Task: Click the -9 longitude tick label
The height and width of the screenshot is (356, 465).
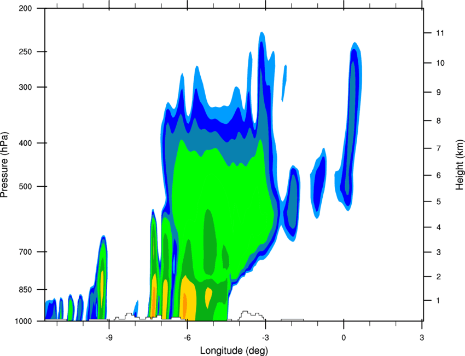Action: [x=109, y=338]
